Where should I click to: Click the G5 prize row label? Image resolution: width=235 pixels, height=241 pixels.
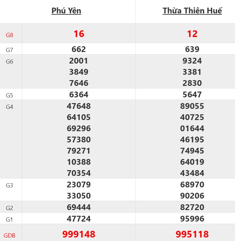click(10, 95)
